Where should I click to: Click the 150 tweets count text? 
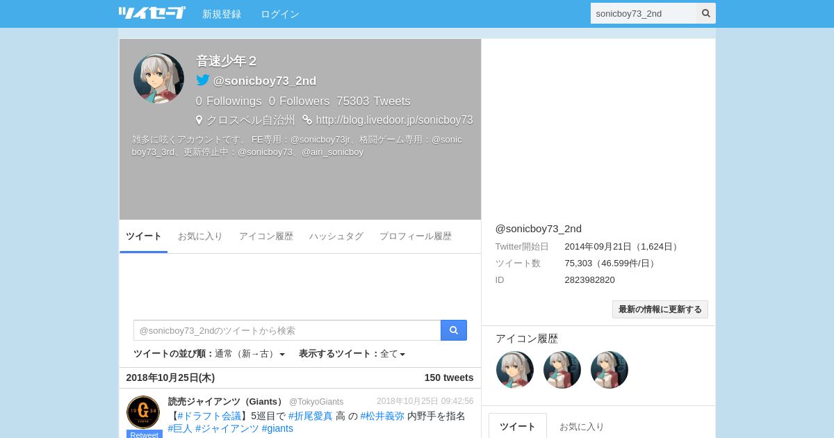click(449, 378)
